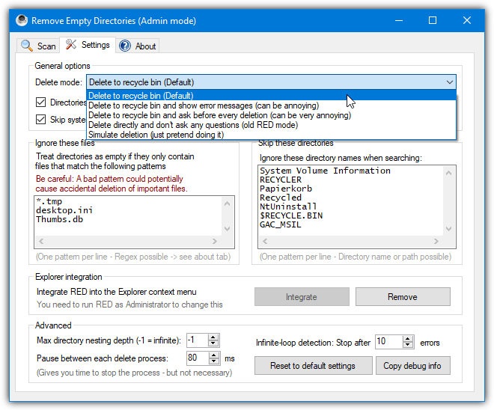Image resolution: width=494 pixels, height=410 pixels.
Task: Click the magnifier icon on Scan tab
Action: click(27, 46)
